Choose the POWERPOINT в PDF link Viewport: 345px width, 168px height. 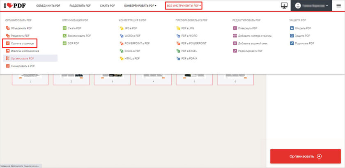coord(137,44)
